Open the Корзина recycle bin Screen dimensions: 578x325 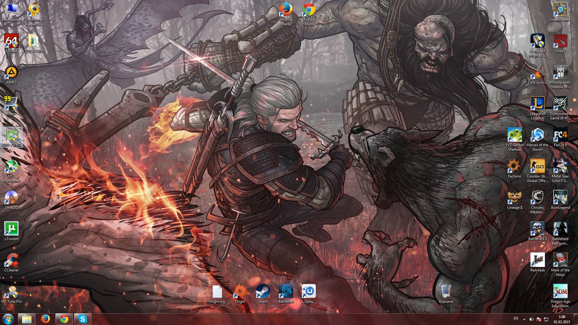click(446, 294)
